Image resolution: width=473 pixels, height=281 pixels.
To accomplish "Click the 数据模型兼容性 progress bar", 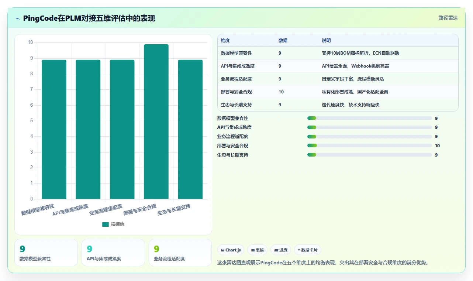I will pos(369,118).
